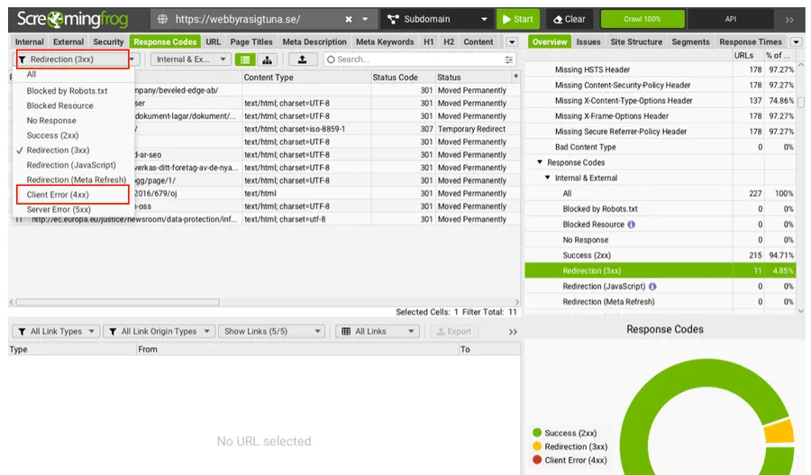Viewport: 811px width, 475px height.
Task: Click Blocked Resource info icon
Action: point(631,224)
